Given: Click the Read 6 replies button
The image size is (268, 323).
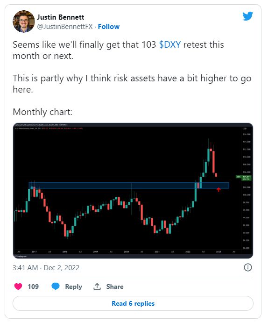Looking at the screenshot, I should coord(133,303).
